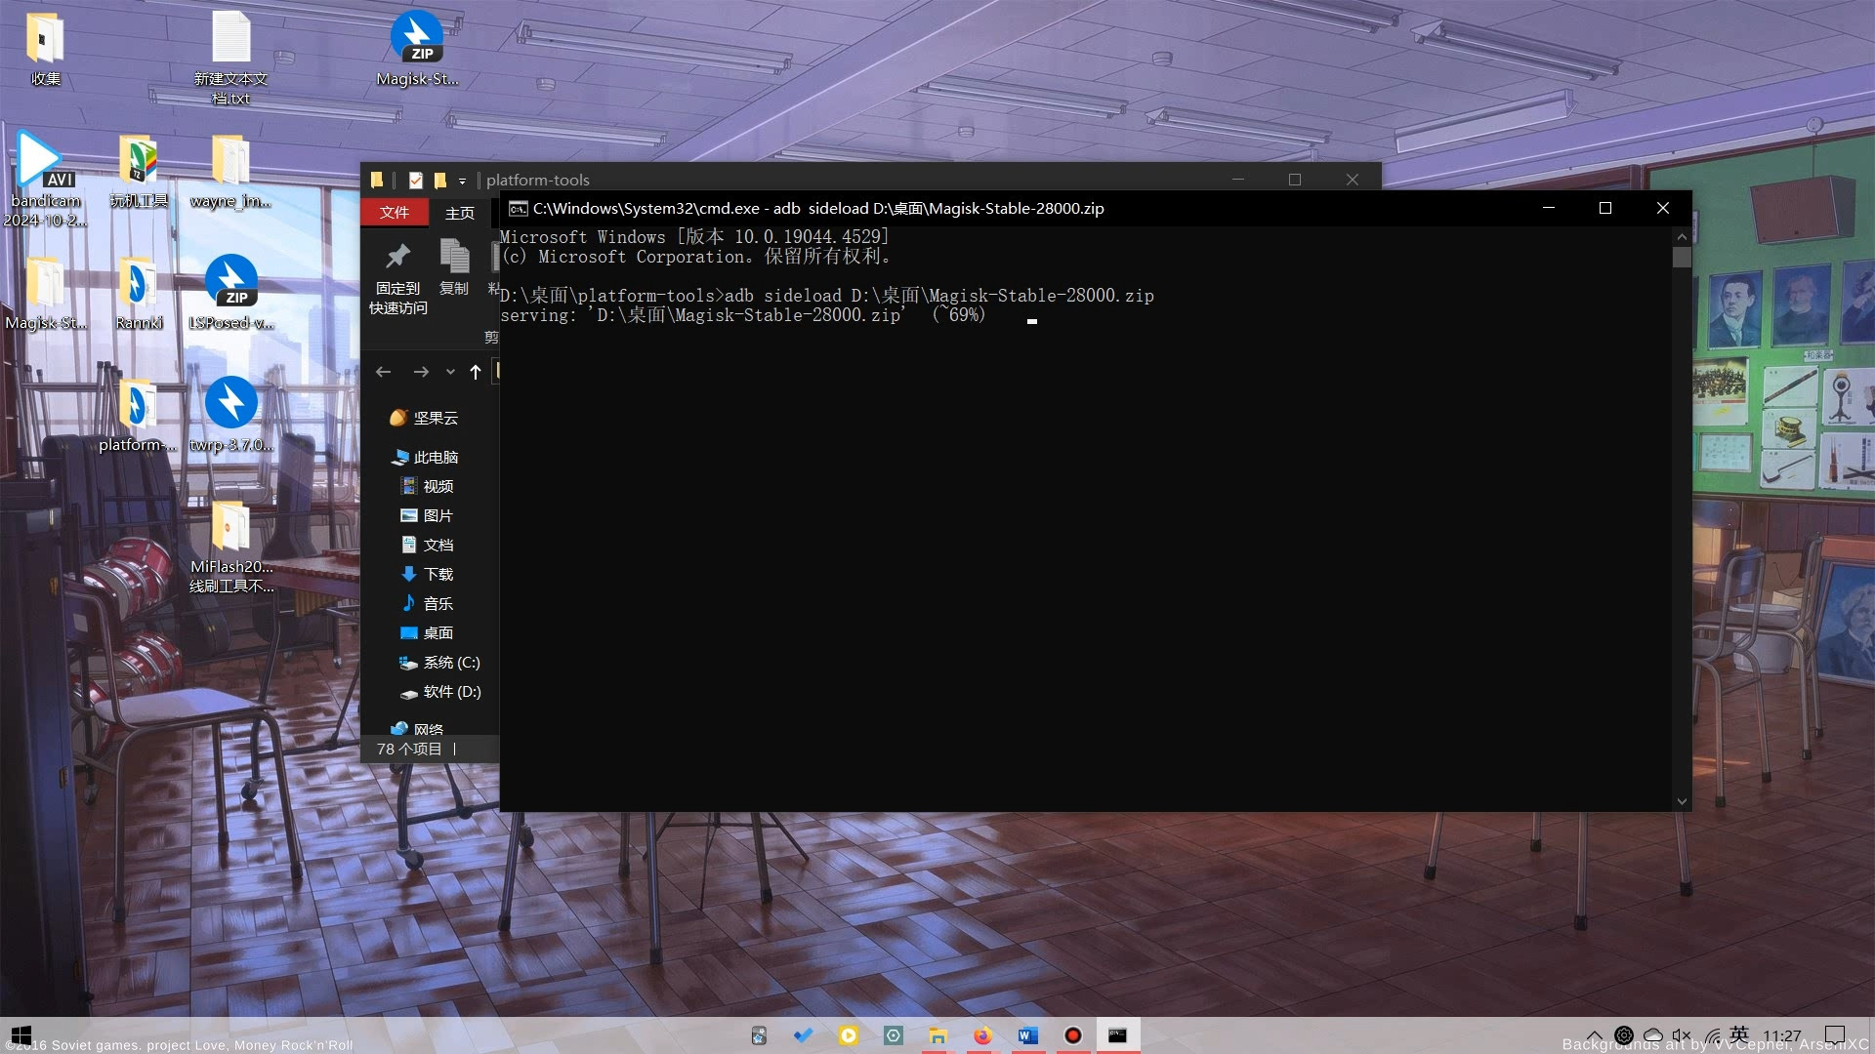Open 图片 in the navigation pane
The height and width of the screenshot is (1054, 1875).
point(428,515)
